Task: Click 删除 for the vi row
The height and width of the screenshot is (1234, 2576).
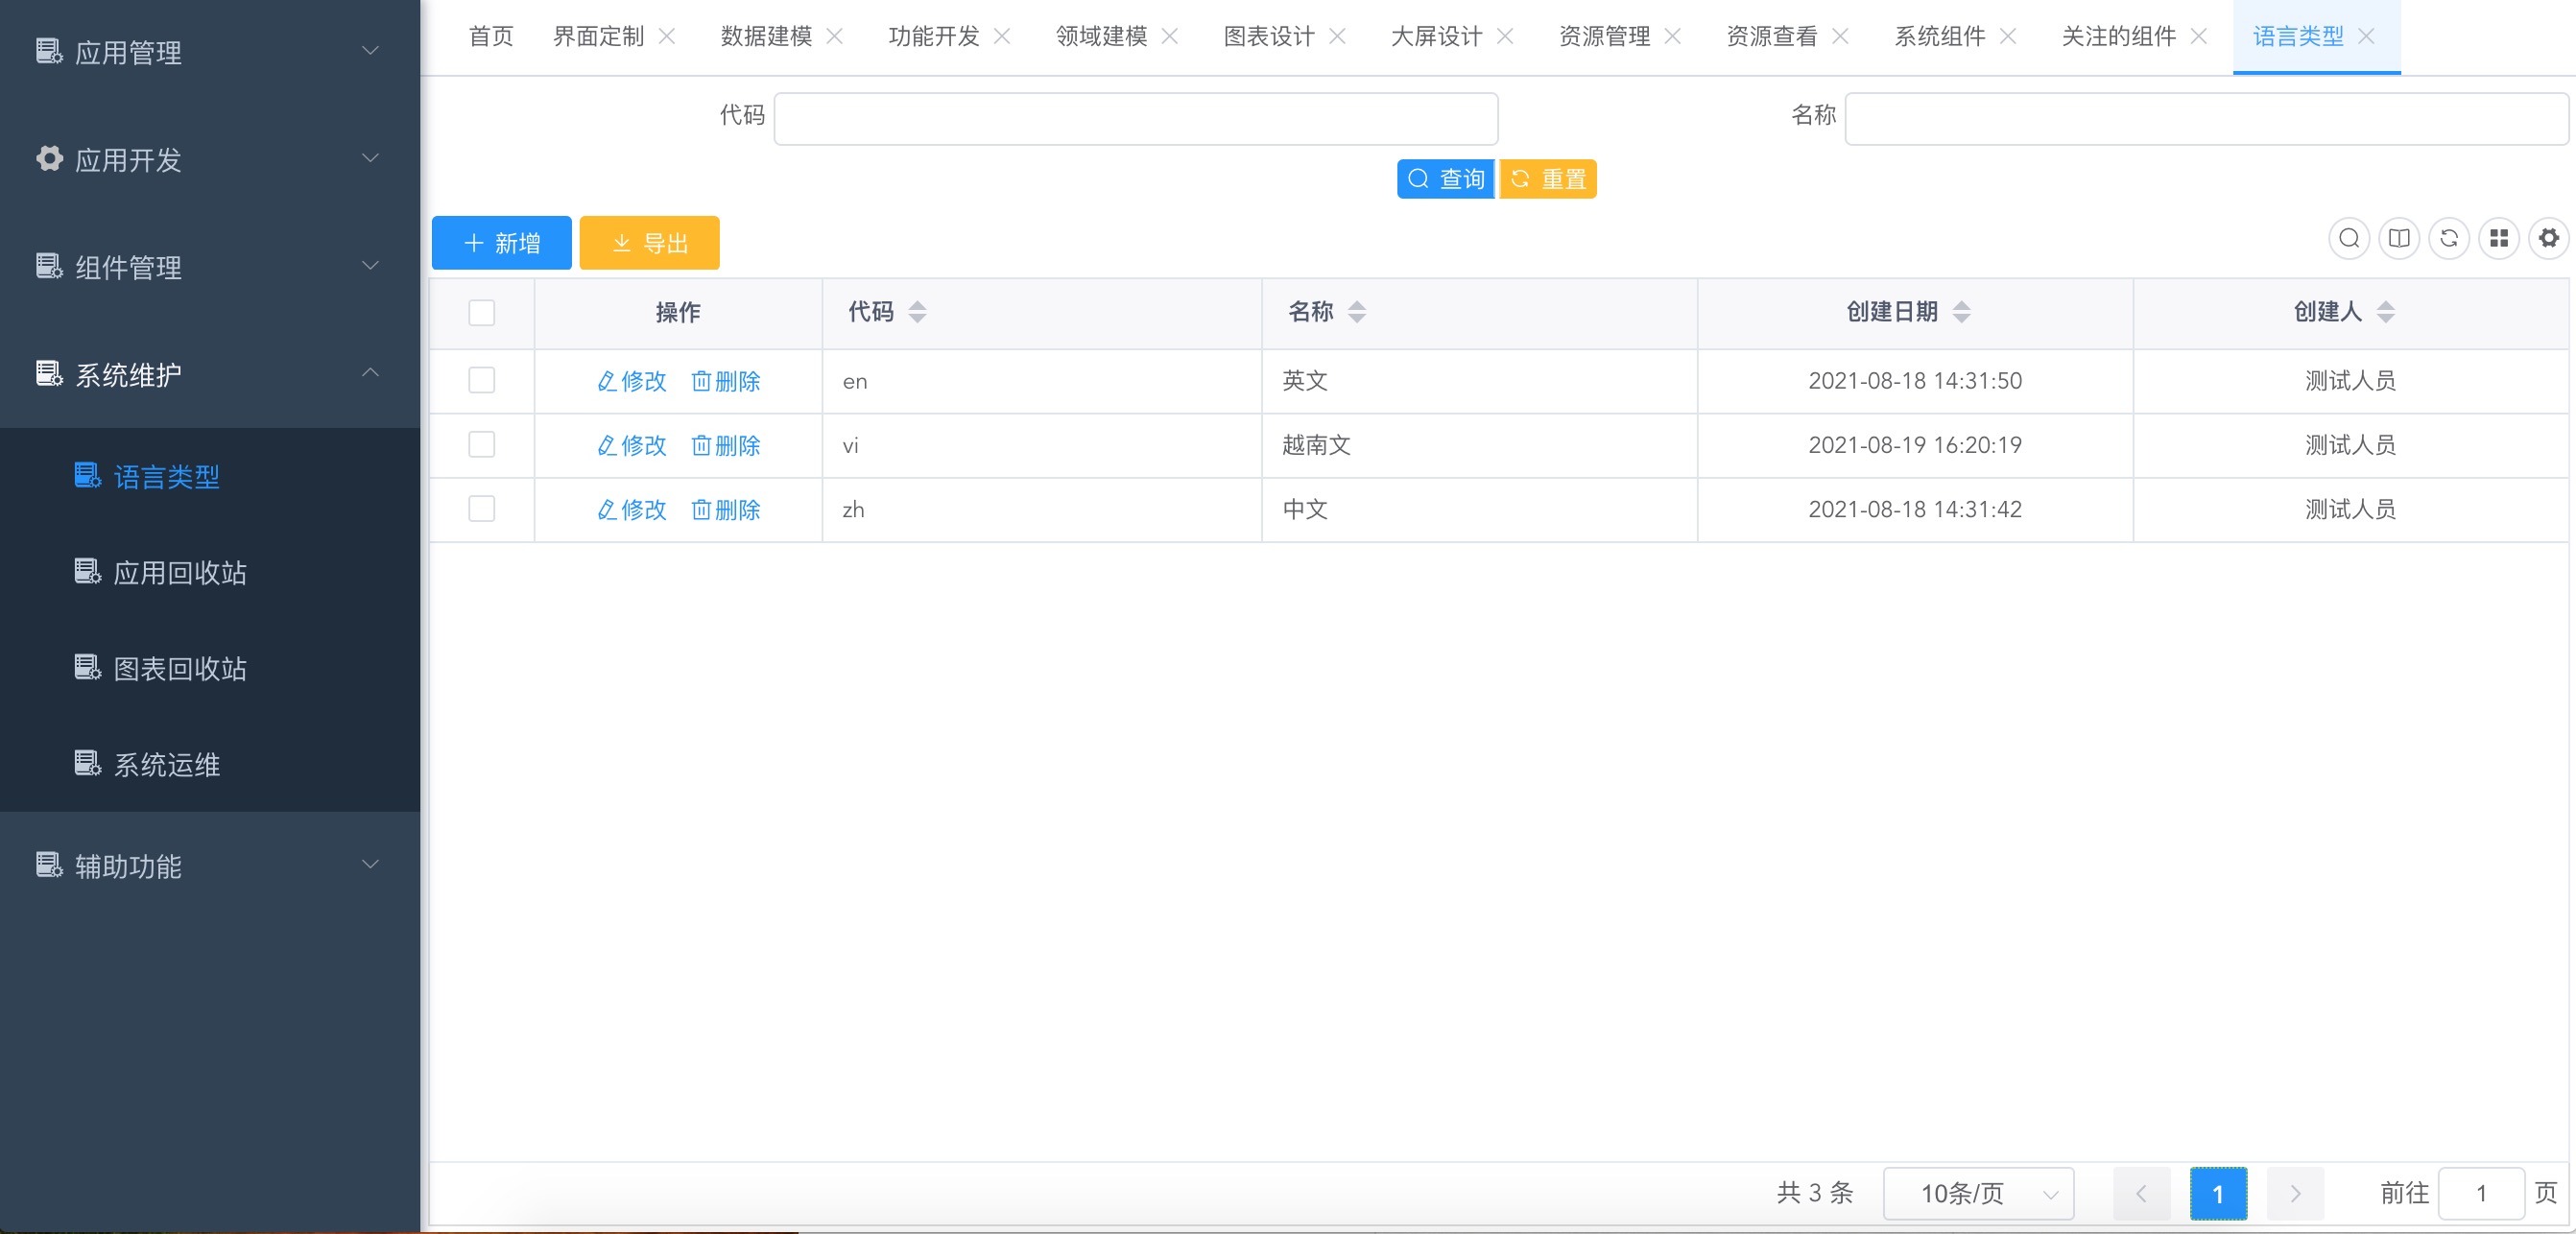Action: pyautogui.click(x=726, y=445)
